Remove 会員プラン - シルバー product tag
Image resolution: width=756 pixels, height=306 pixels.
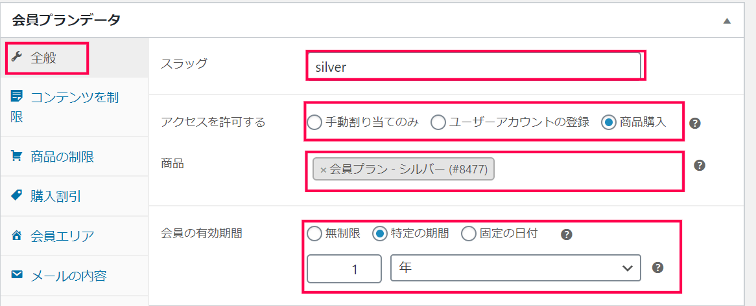coord(323,170)
